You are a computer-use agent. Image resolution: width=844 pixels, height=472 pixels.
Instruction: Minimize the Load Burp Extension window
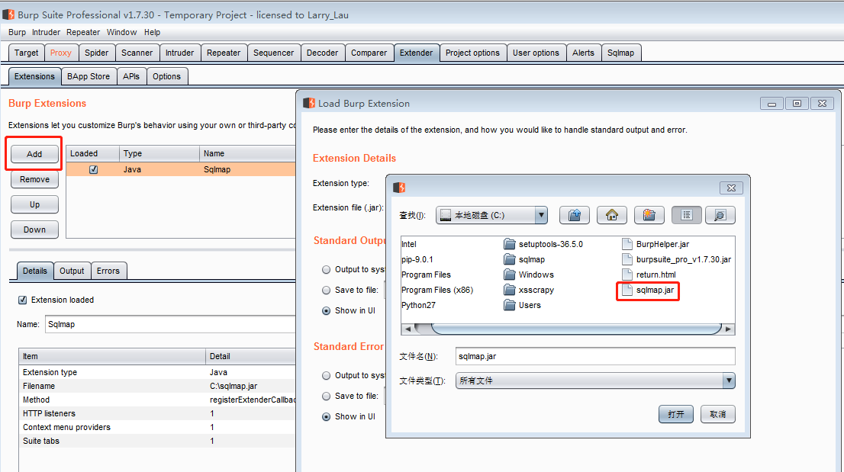(772, 103)
